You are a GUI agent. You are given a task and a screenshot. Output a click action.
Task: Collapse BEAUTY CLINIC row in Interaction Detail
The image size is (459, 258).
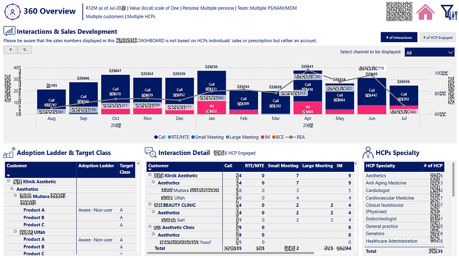coord(150,205)
